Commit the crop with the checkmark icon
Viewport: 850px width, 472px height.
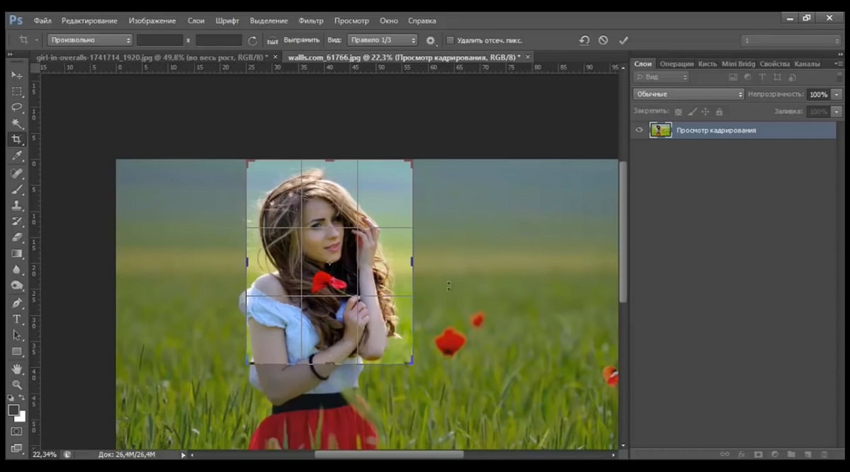click(x=623, y=40)
